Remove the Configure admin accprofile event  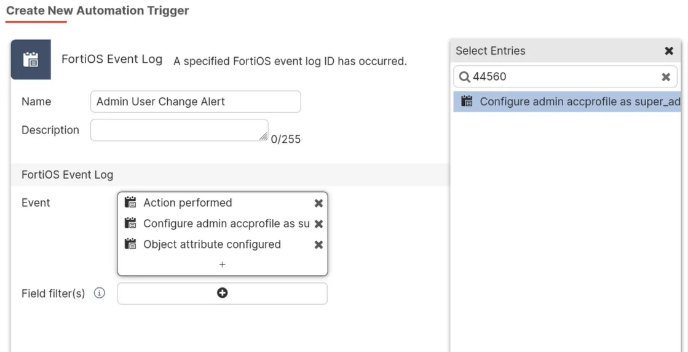coord(318,224)
